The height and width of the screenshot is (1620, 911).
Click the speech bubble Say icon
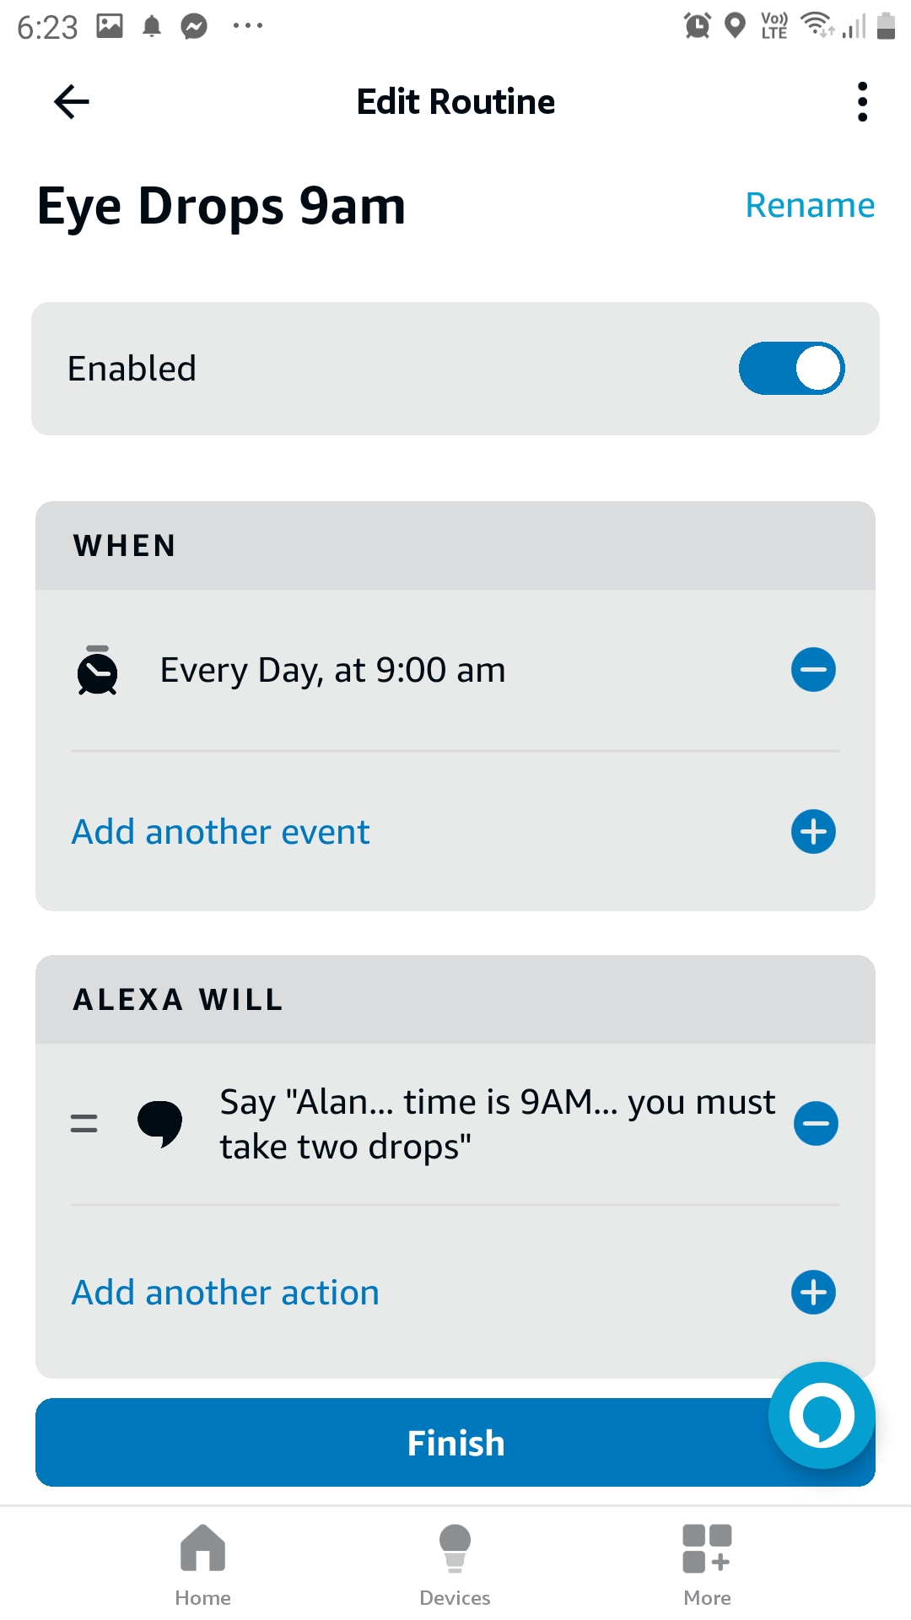pyautogui.click(x=159, y=1124)
